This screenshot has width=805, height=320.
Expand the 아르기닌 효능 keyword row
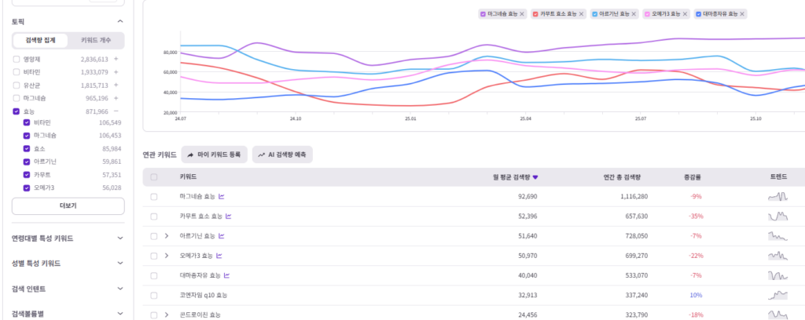[x=167, y=236]
